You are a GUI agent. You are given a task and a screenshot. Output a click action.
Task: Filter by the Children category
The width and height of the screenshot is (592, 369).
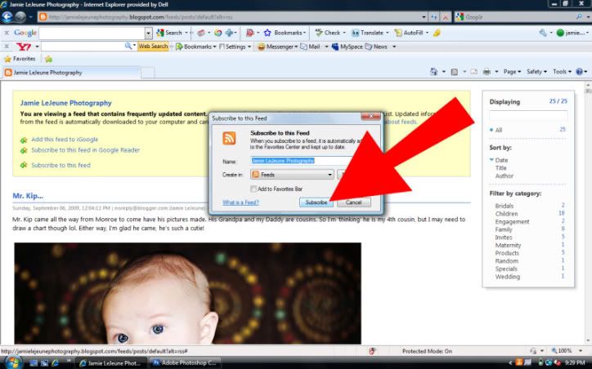(506, 214)
